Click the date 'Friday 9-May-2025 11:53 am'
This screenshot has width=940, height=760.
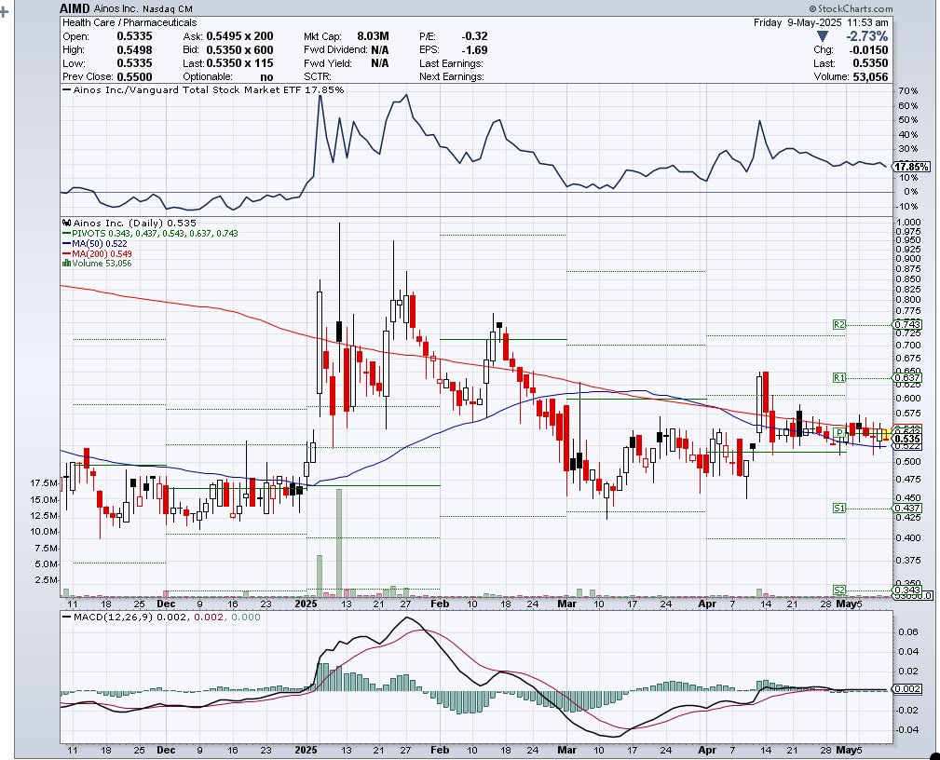coord(821,22)
